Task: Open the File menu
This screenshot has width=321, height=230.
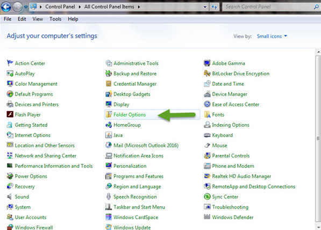Action: [x=8, y=19]
